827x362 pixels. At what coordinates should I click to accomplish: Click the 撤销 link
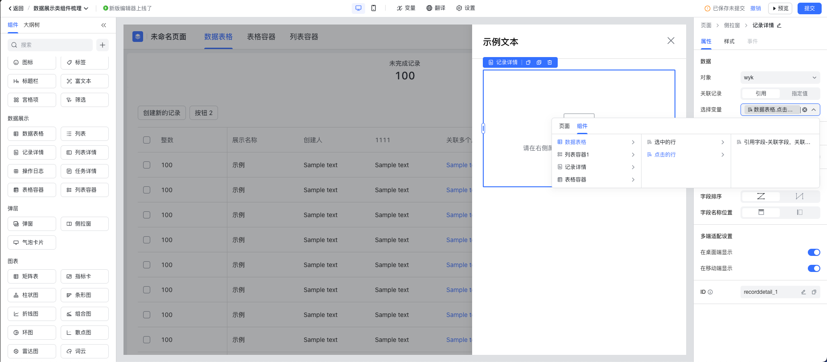tap(756, 8)
